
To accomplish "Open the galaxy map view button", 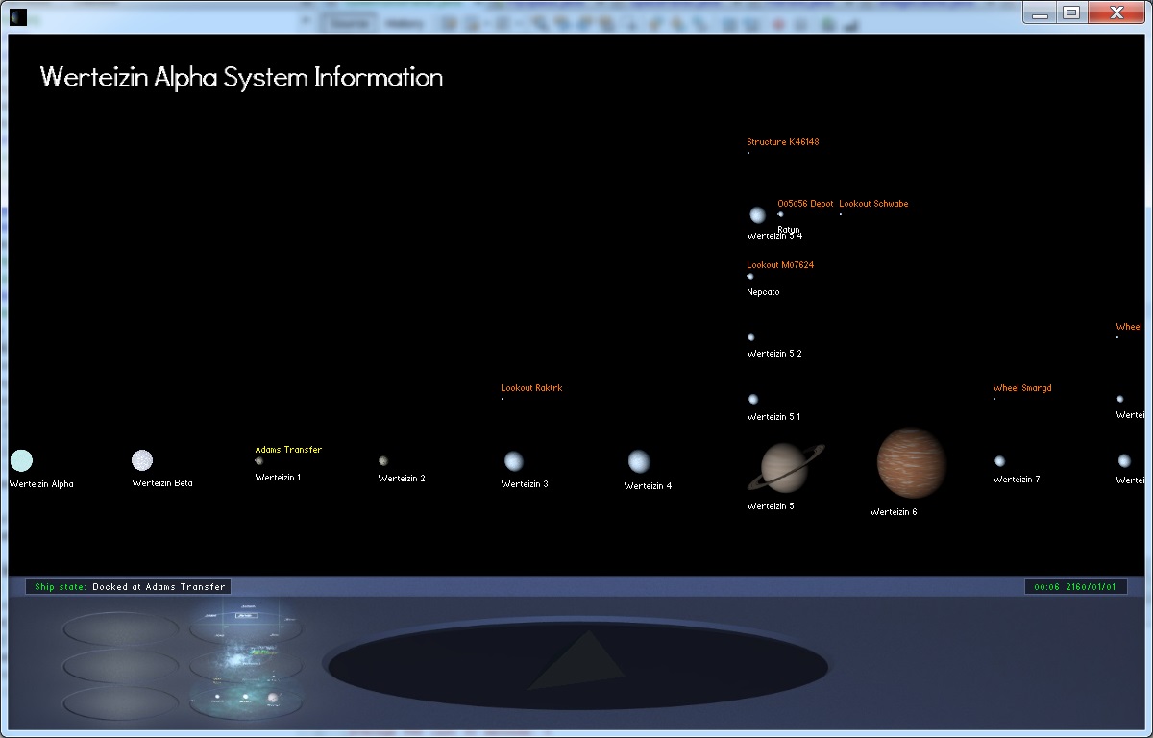I will click(245, 626).
